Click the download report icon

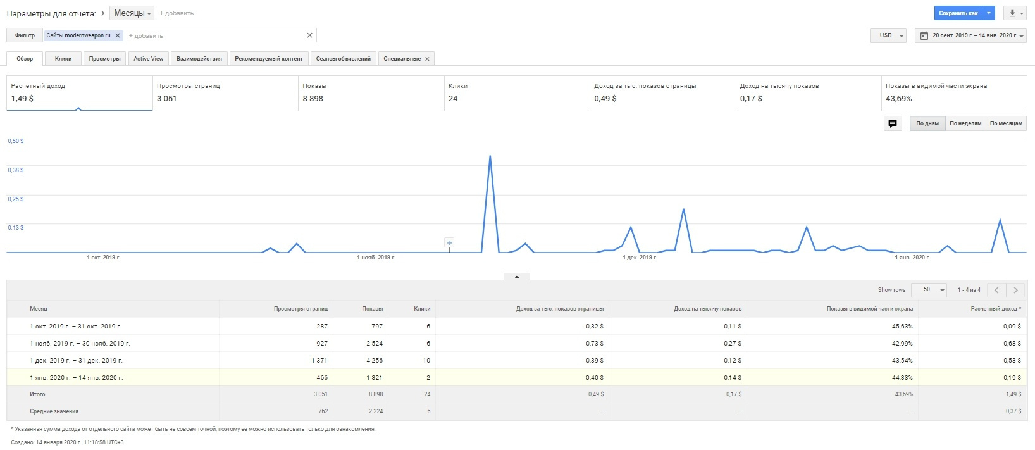1016,13
